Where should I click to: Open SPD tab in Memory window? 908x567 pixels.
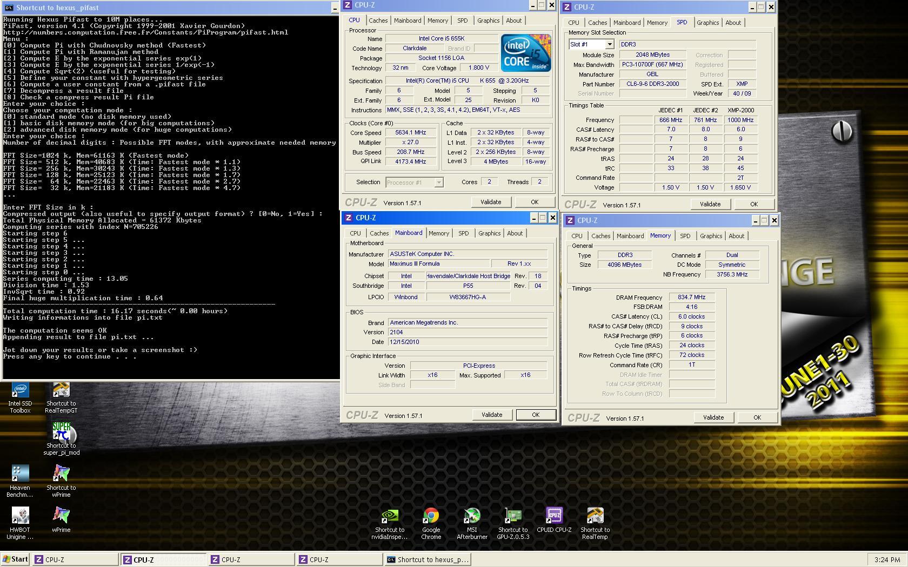685,236
